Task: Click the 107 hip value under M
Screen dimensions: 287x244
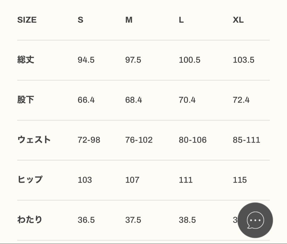Action: click(132, 180)
